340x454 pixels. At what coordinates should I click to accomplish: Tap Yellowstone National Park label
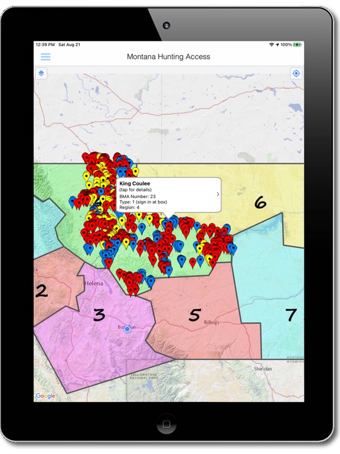pos(143,376)
